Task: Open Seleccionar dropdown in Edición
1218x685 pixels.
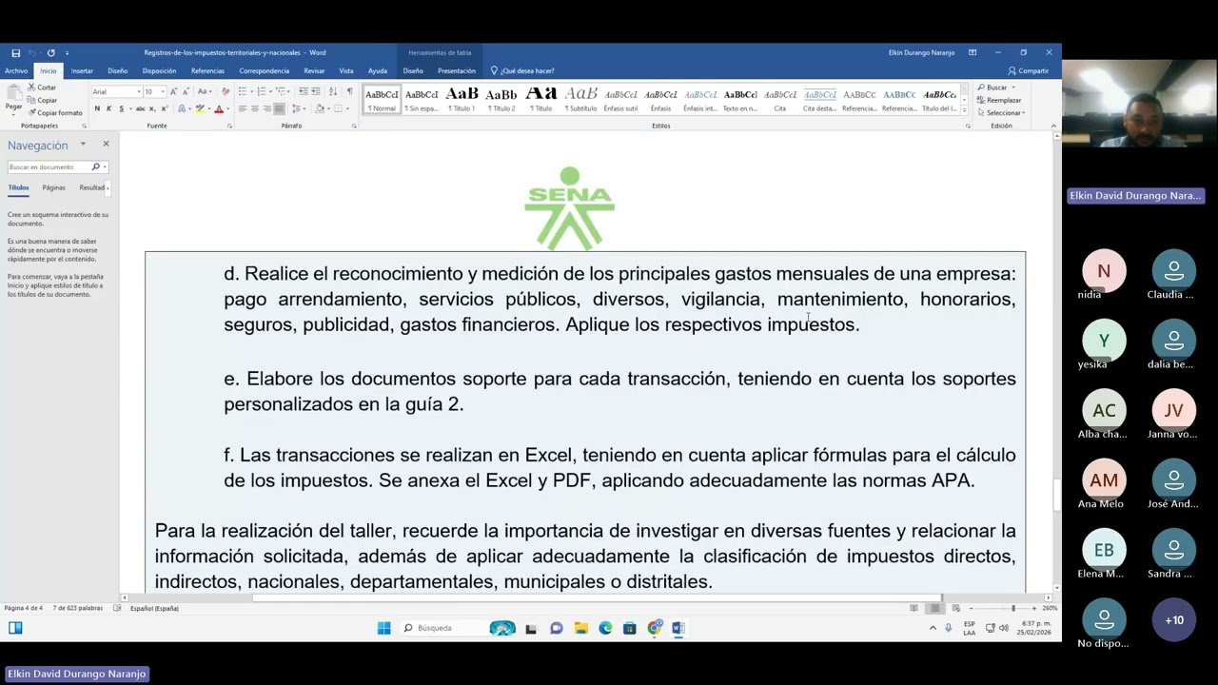Action: tap(1000, 112)
